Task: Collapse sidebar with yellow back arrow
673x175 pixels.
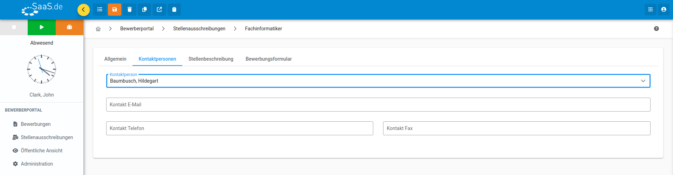Action: click(83, 10)
